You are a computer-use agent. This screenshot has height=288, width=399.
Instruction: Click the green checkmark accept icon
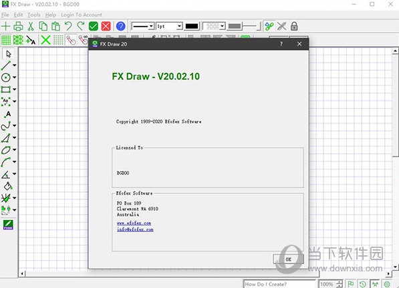(x=94, y=26)
